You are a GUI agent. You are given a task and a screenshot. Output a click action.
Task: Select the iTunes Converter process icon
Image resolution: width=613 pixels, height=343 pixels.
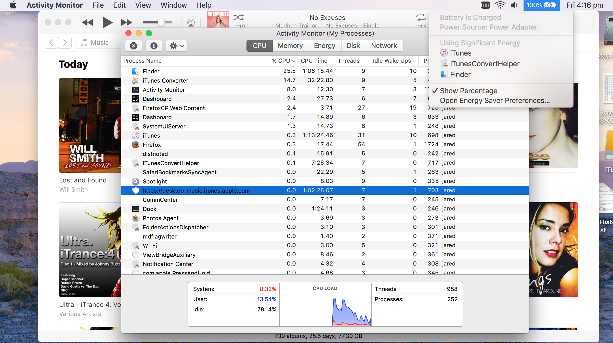(x=135, y=81)
